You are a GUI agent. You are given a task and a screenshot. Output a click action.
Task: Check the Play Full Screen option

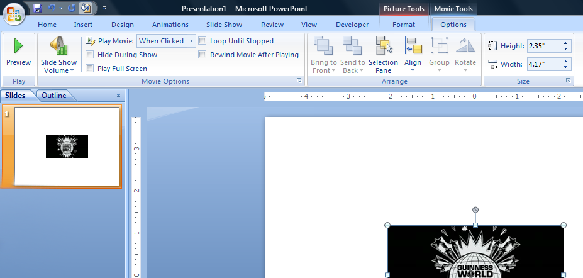[90, 69]
